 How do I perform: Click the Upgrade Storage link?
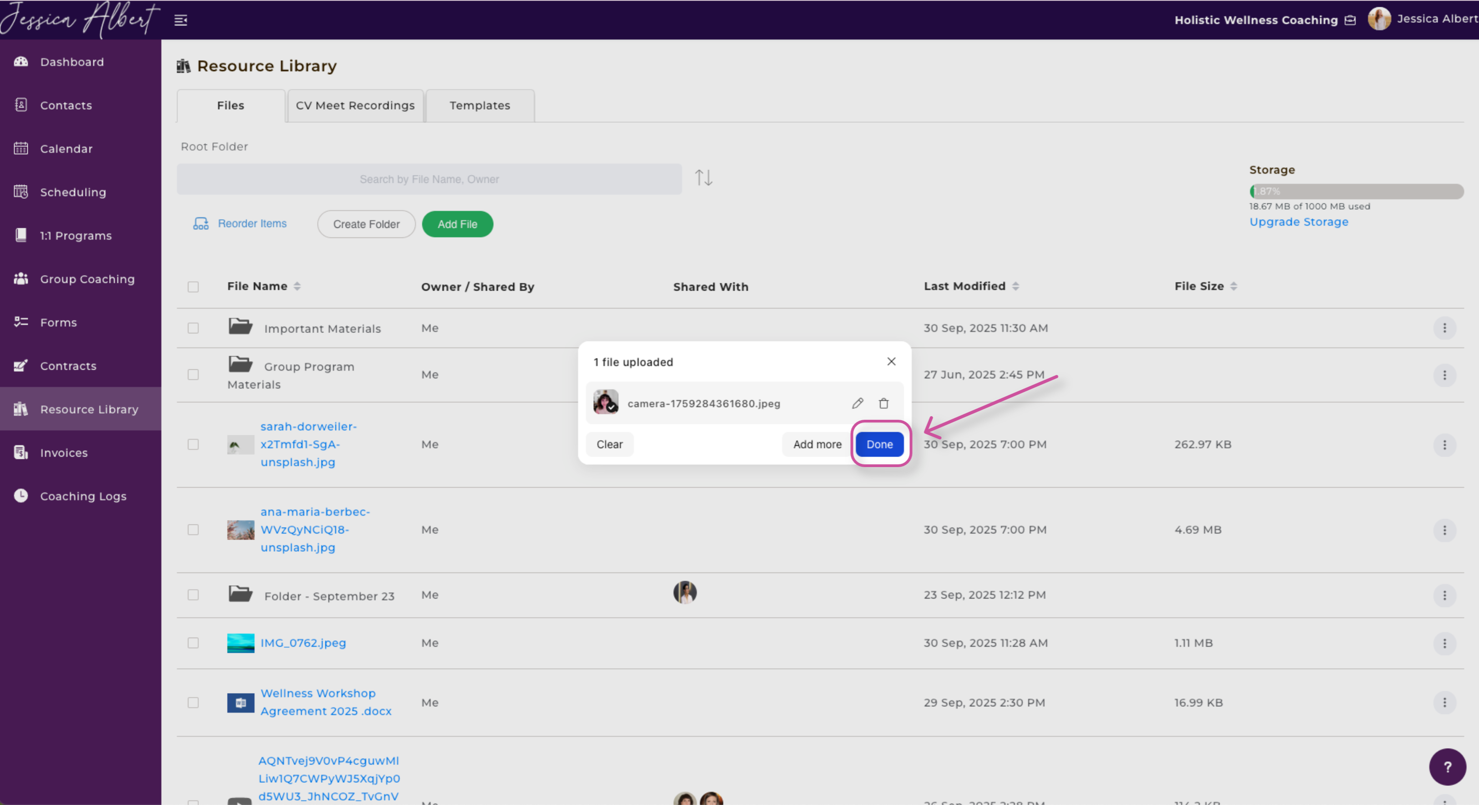(1298, 221)
